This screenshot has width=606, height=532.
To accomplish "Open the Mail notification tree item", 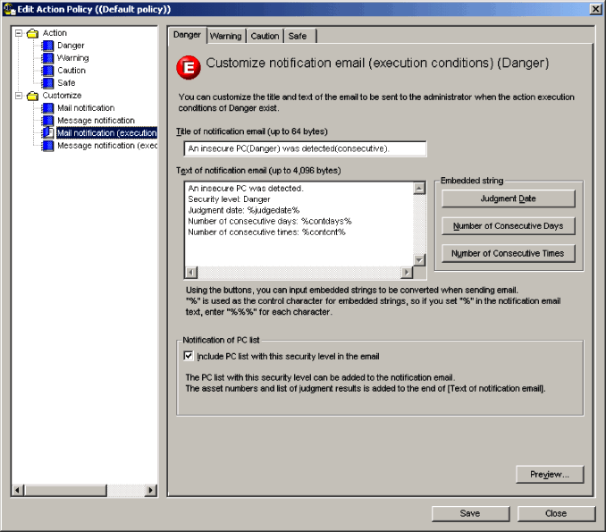I will pos(86,108).
